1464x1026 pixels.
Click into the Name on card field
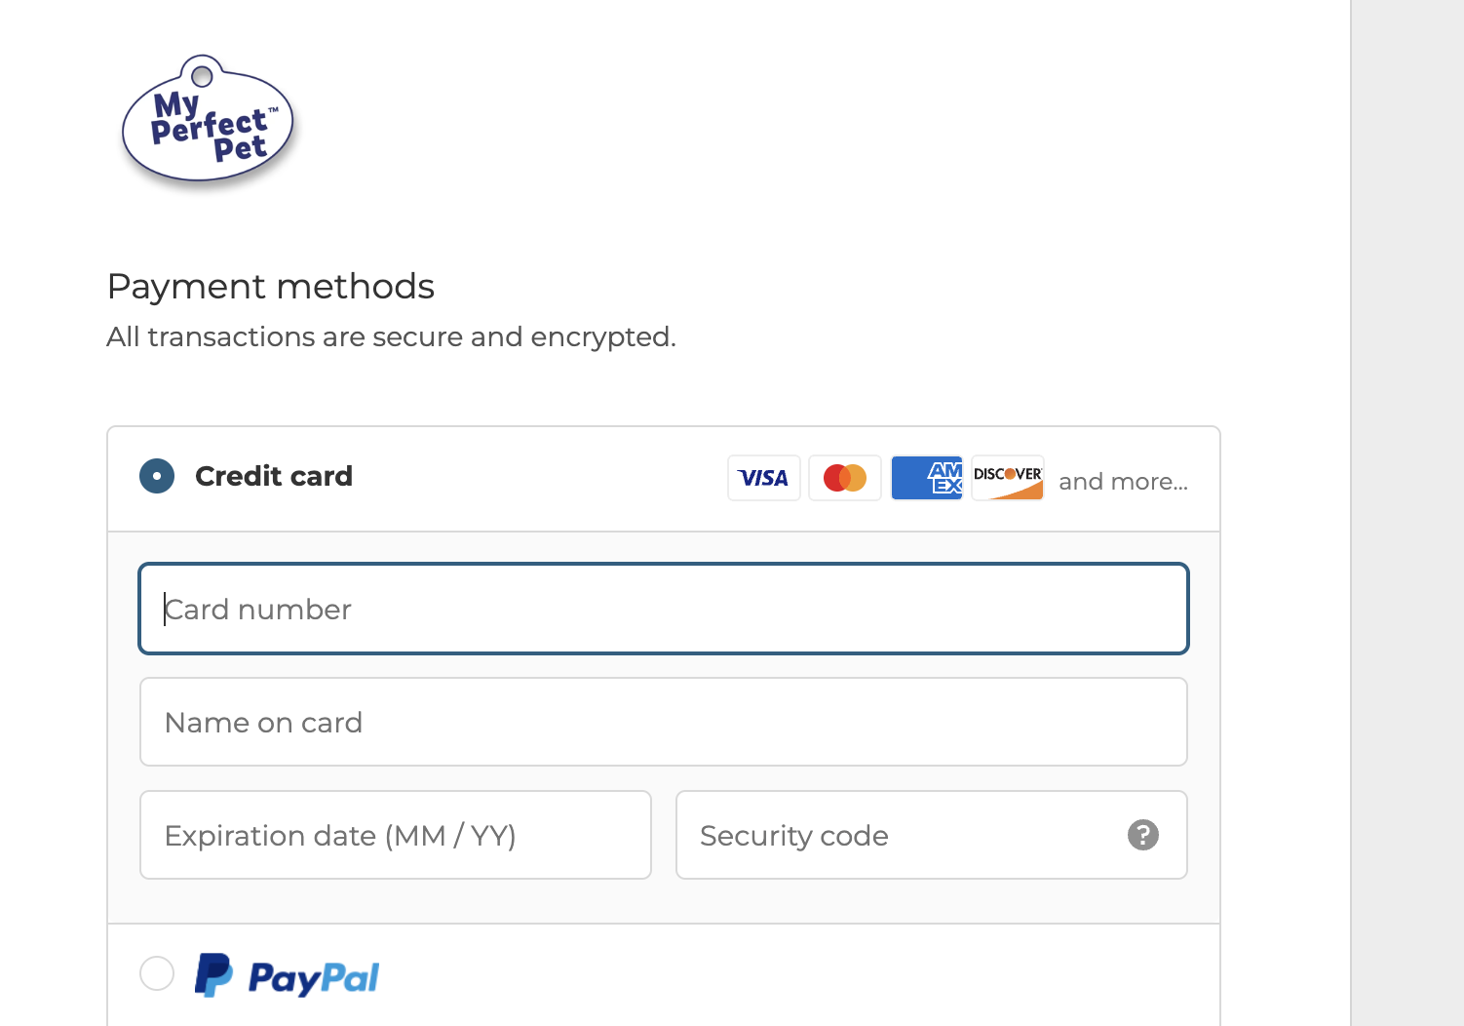tap(664, 722)
